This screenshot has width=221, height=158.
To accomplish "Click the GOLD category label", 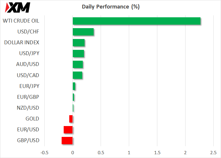I will pyautogui.click(x=32, y=119).
